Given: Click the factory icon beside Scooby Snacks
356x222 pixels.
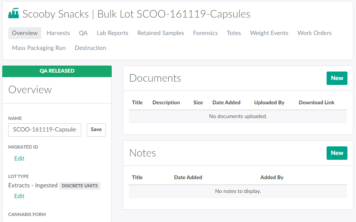Looking at the screenshot, I should click(x=13, y=14).
